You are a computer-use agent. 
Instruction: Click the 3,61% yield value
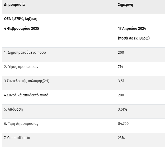[122, 109]
